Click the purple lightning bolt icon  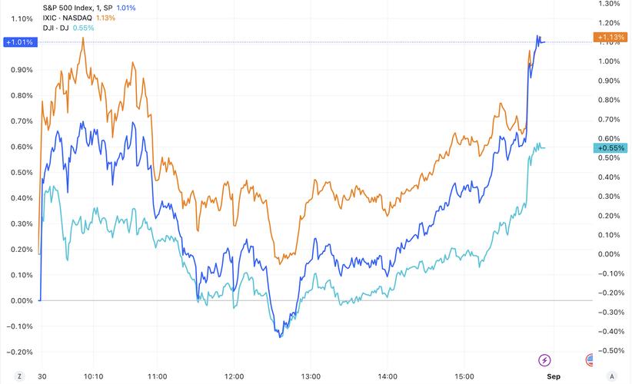(x=544, y=359)
